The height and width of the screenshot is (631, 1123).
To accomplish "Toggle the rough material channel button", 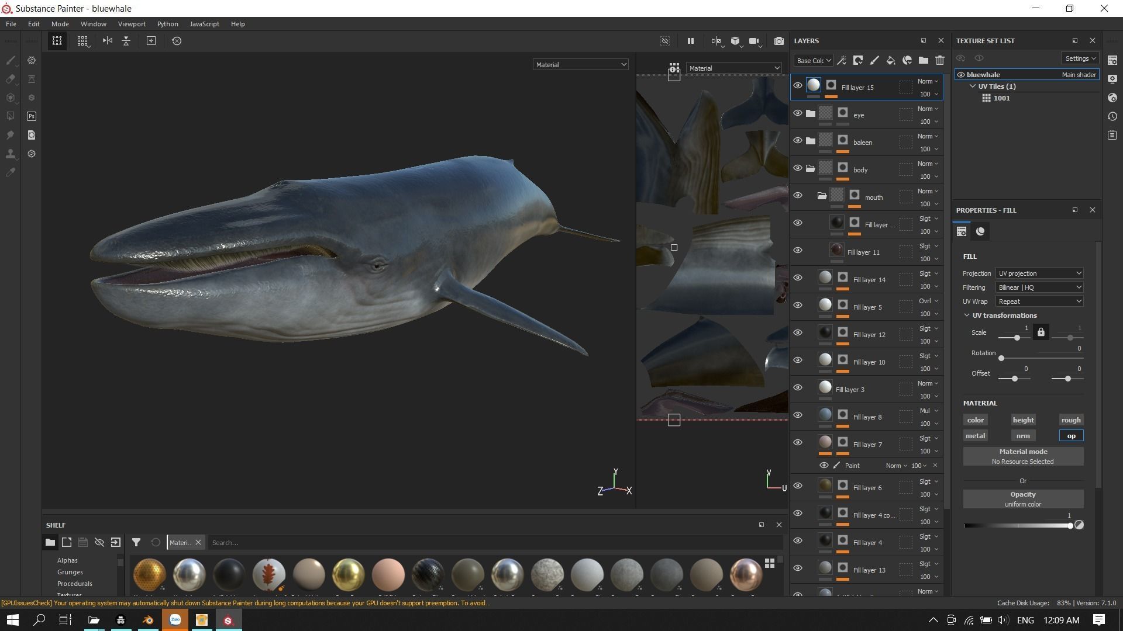I will [1071, 420].
